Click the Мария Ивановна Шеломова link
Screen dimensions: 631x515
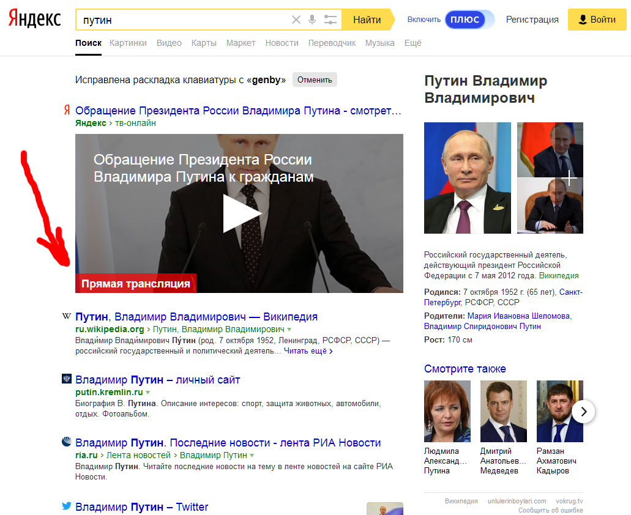pyautogui.click(x=518, y=316)
